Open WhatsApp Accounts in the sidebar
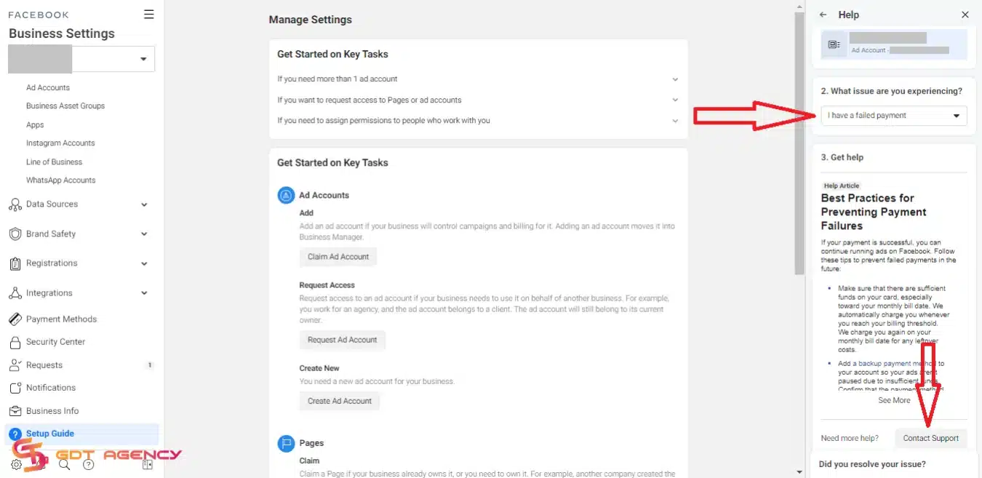Viewport: 982px width, 478px height. pyautogui.click(x=61, y=180)
